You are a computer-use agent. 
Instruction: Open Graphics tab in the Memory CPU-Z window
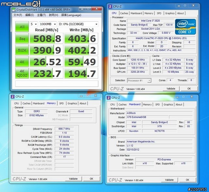point(72,104)
